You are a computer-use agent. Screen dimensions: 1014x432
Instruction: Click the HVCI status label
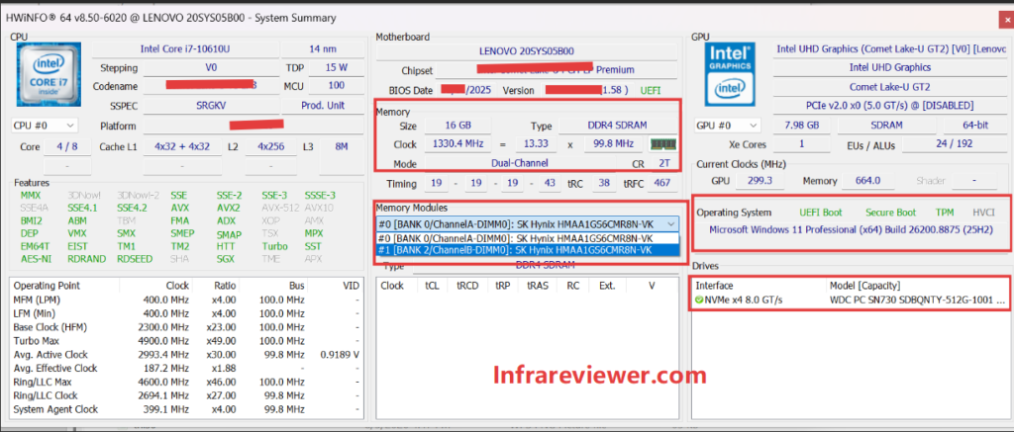coord(983,212)
